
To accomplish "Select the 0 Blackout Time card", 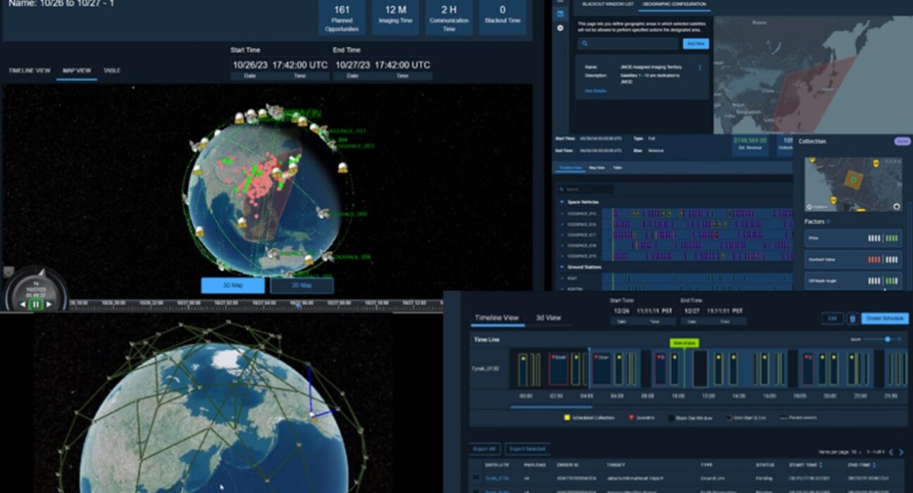I will (502, 18).
